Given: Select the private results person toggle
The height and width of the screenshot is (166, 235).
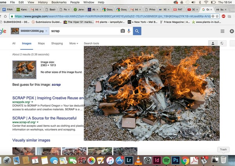Looking at the screenshot, I should tap(213, 43).
